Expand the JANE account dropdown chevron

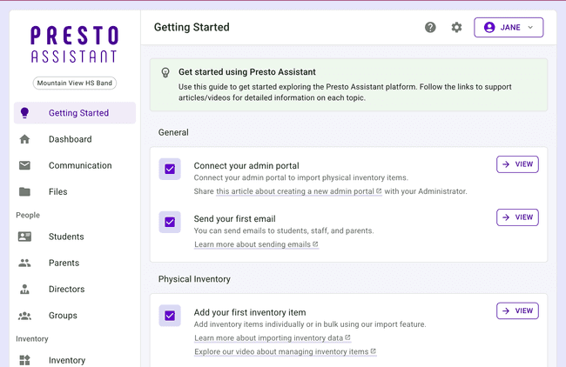pyautogui.click(x=530, y=28)
